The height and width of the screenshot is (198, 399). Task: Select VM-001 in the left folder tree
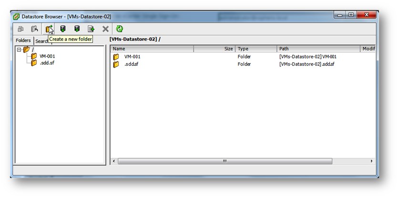47,56
